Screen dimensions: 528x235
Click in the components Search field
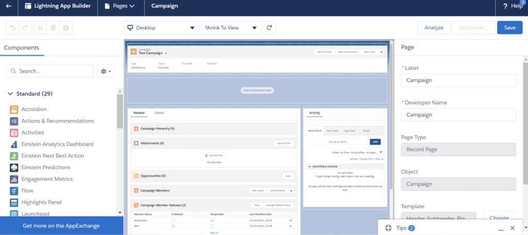[49, 71]
